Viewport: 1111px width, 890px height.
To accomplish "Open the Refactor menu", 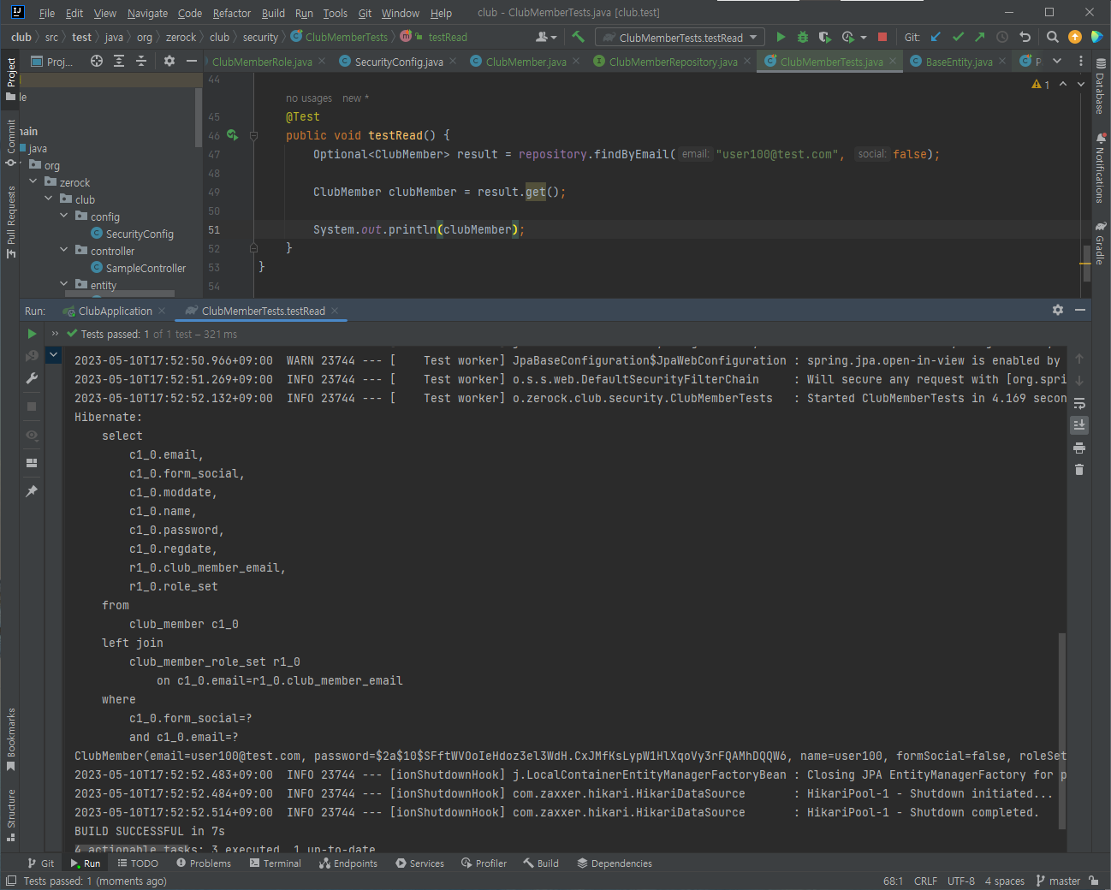I will pyautogui.click(x=232, y=13).
